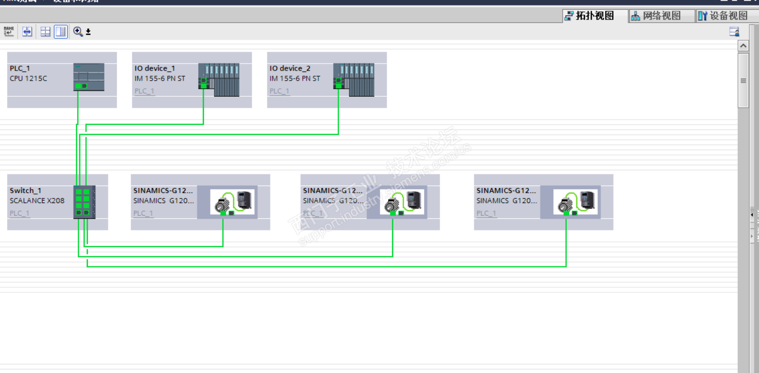Open the zoom dropdown arrow beside the magnifier

tap(88, 32)
